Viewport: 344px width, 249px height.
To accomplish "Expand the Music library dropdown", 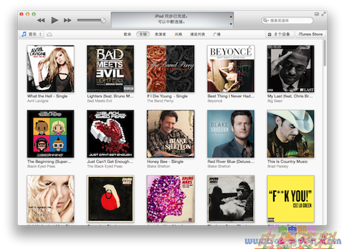I will [x=32, y=34].
